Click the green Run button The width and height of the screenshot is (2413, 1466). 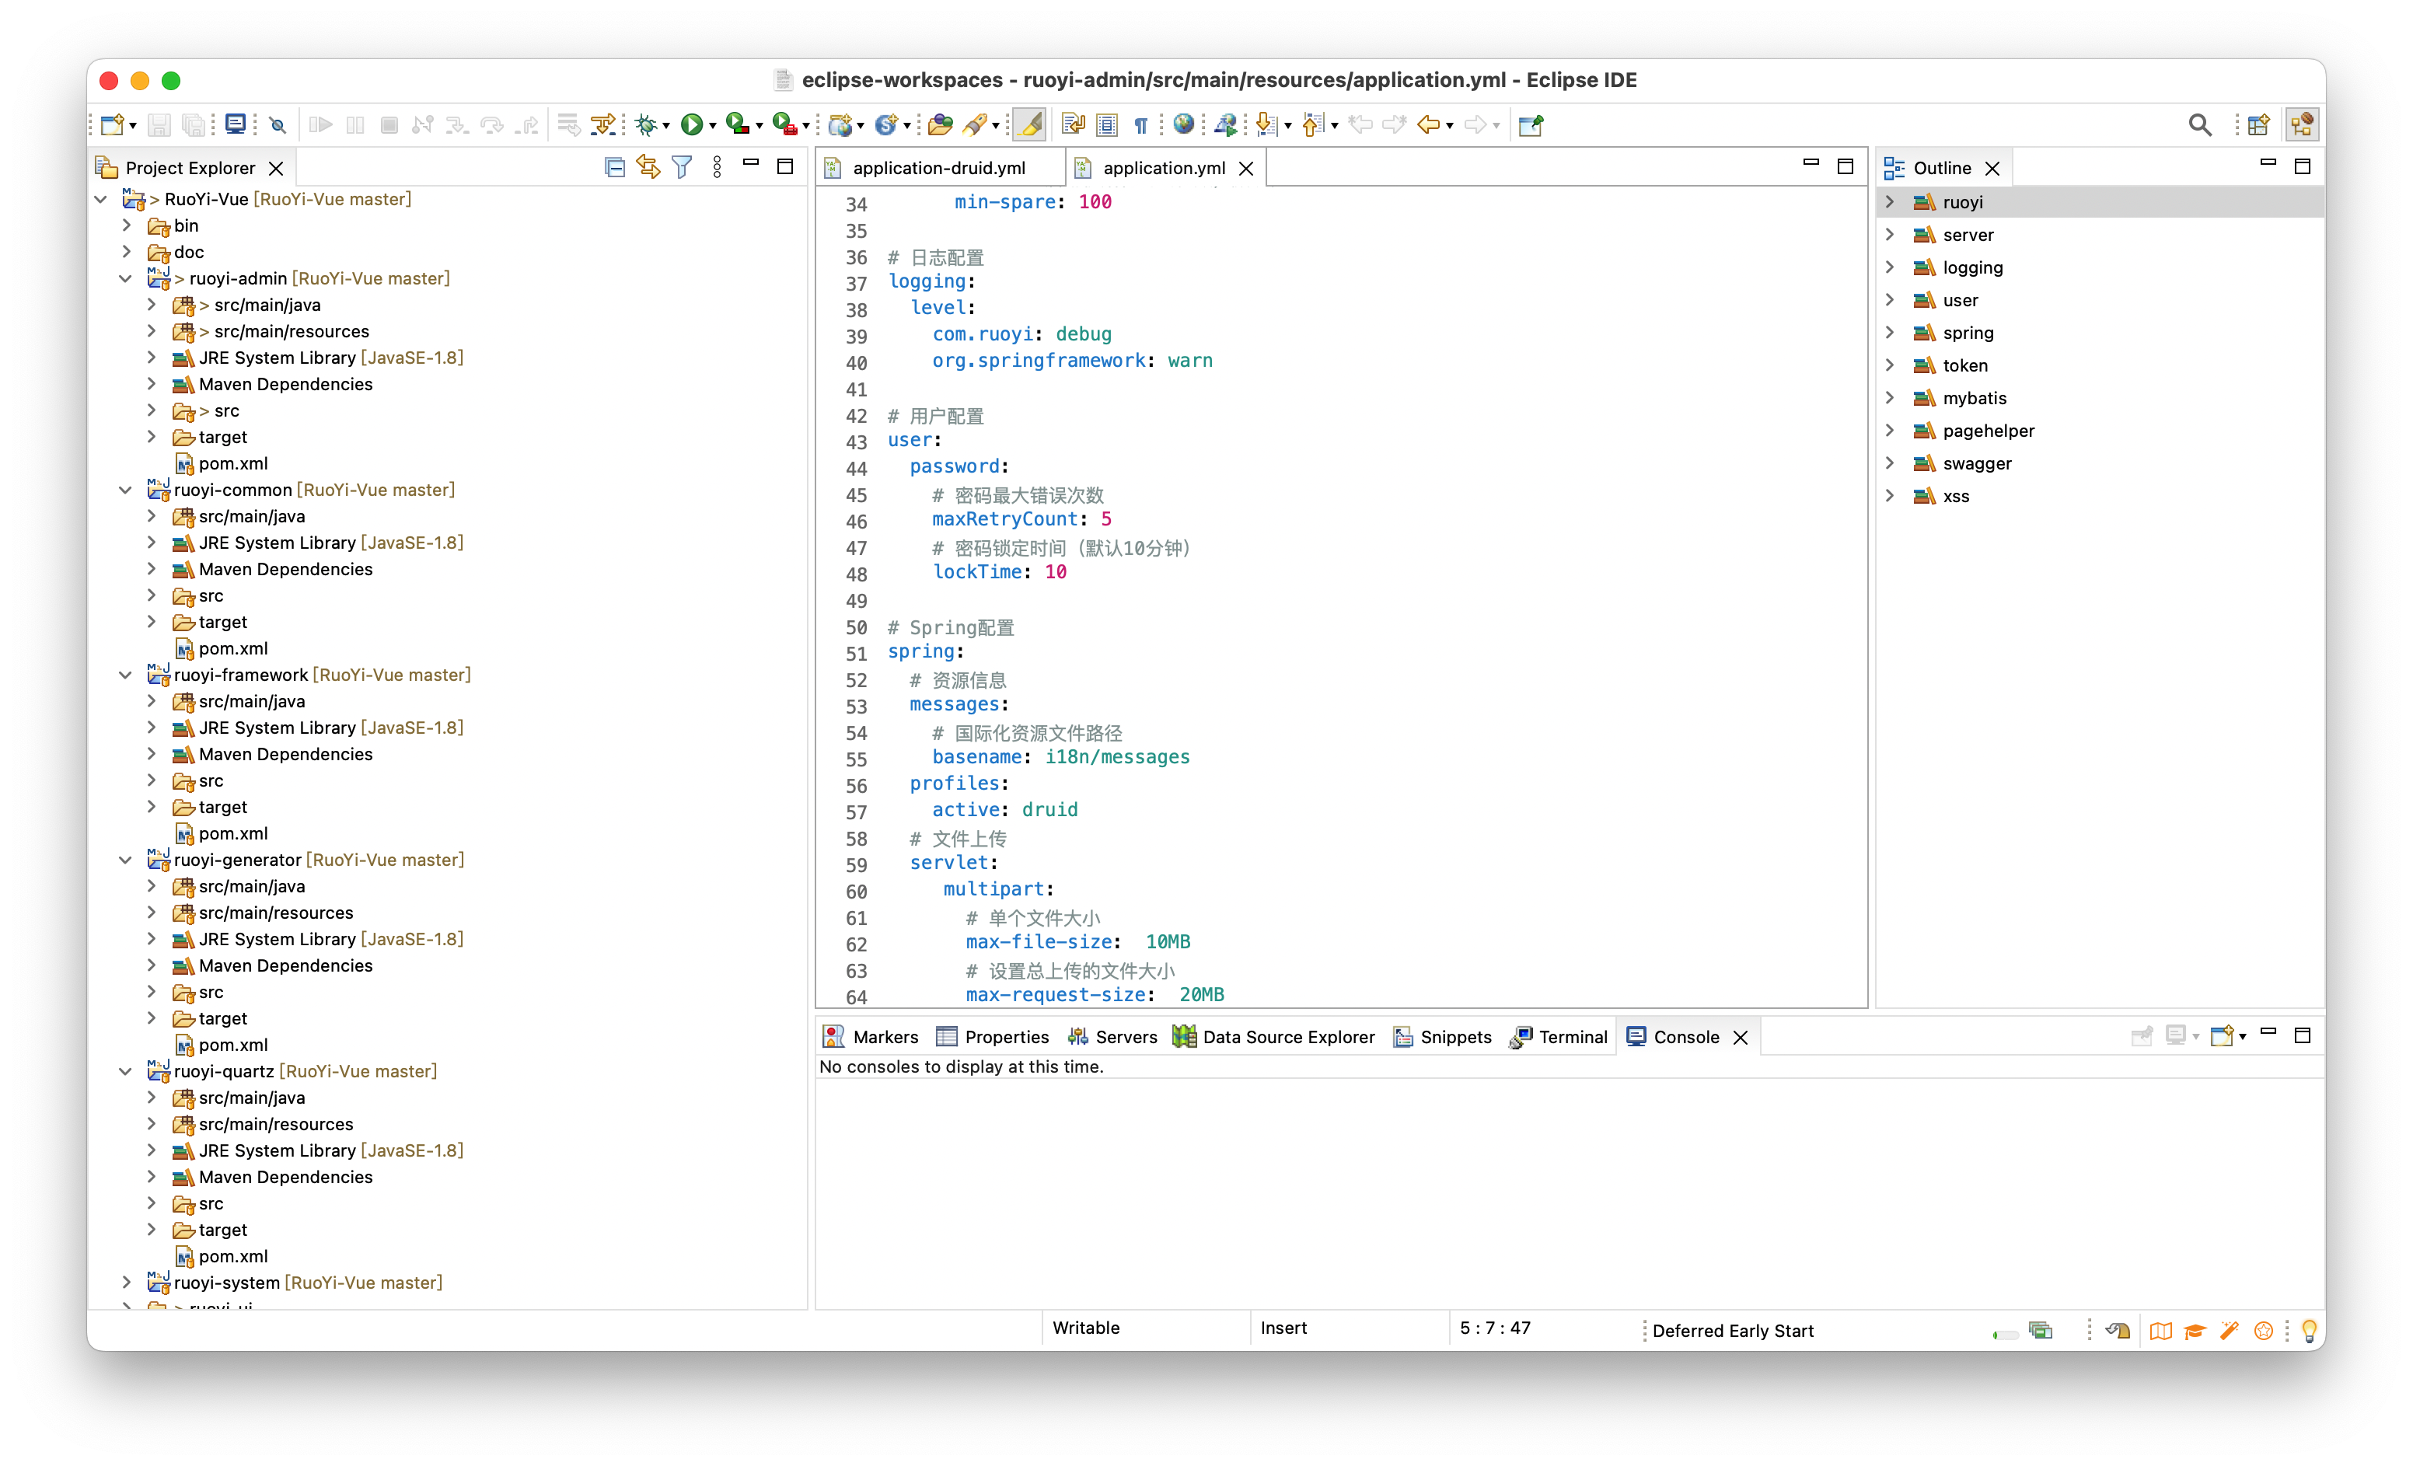pos(691,124)
